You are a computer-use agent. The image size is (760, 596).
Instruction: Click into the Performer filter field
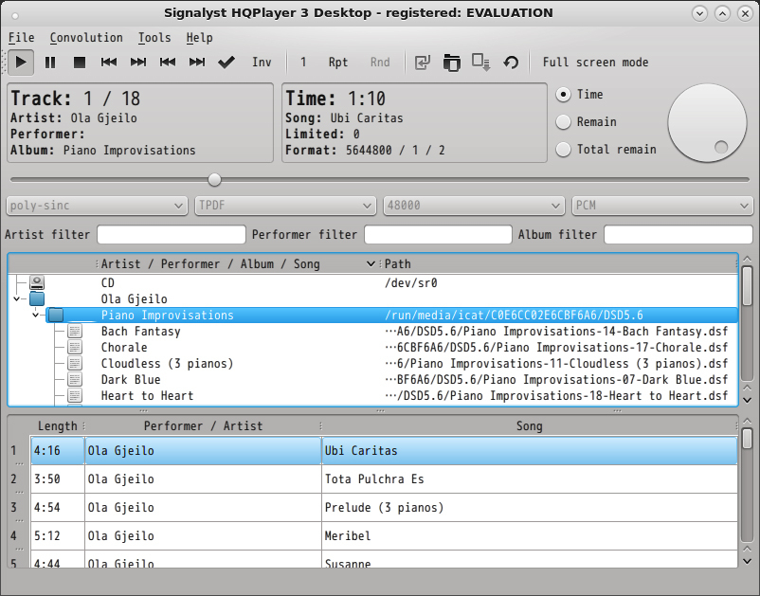pyautogui.click(x=438, y=235)
